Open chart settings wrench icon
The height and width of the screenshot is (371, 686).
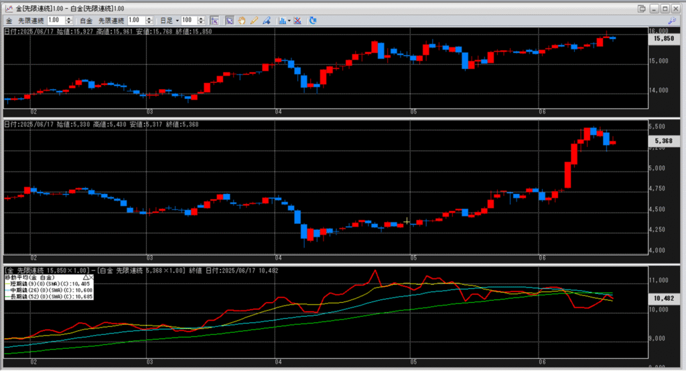coord(672,21)
